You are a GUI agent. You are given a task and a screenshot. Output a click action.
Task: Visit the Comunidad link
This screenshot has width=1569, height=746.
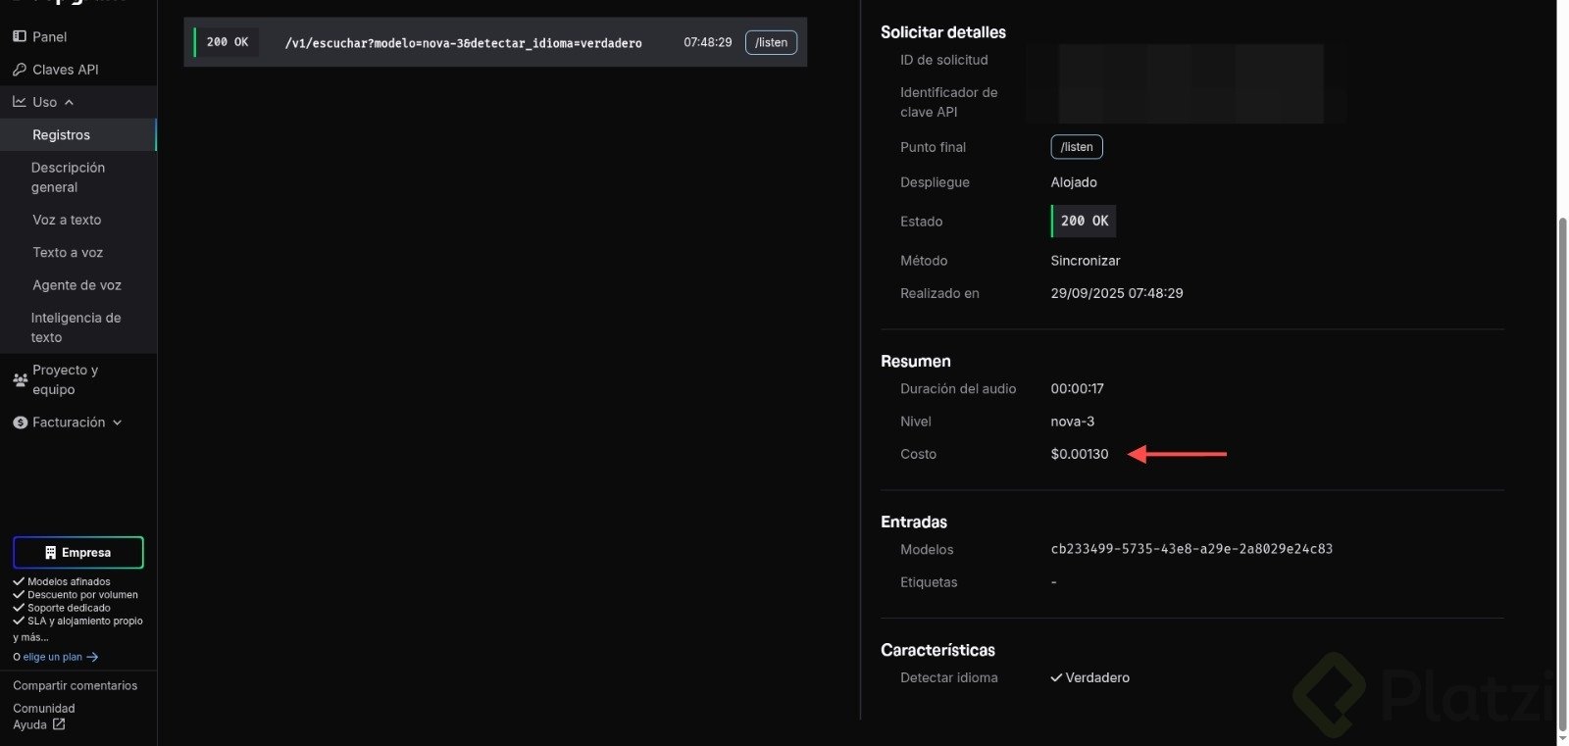[44, 708]
